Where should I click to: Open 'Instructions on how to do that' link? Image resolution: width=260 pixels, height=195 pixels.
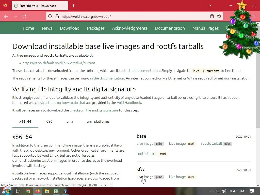61,103
